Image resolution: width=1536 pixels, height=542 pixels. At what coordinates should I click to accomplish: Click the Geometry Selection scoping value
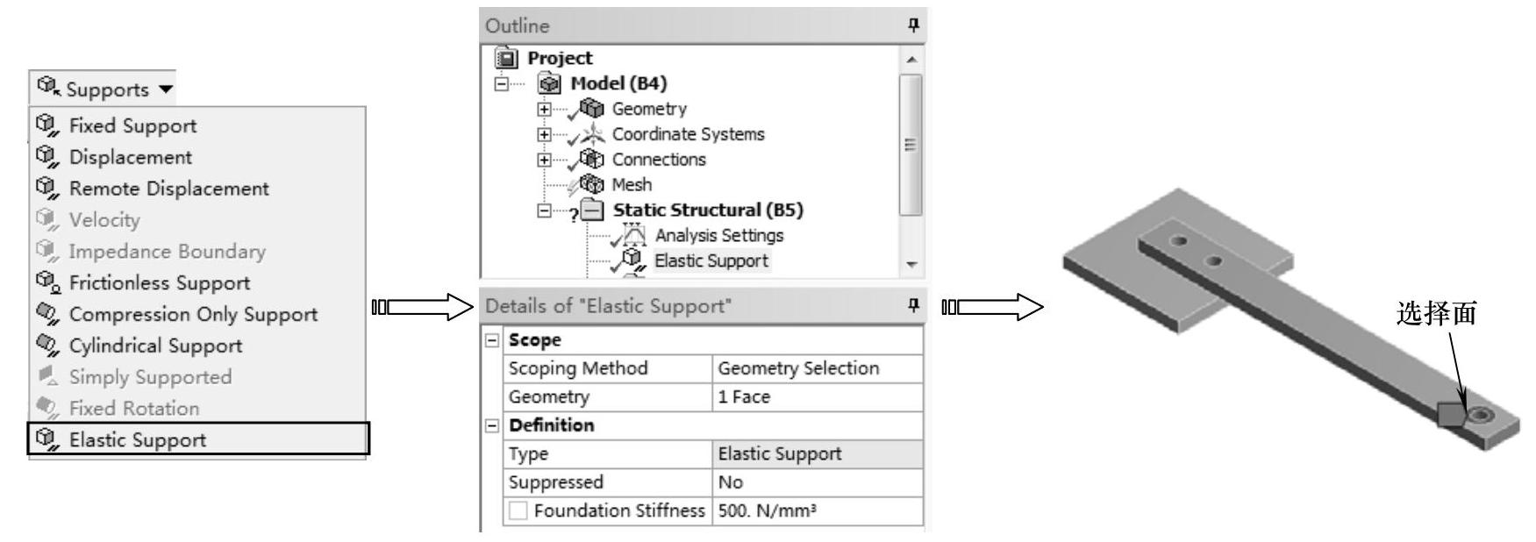[798, 368]
